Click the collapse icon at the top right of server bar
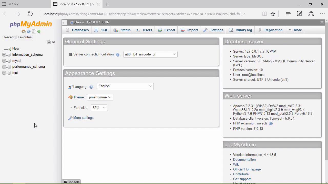Image resolution: width=328 pixels, height=184 pixels. pos(322,22)
